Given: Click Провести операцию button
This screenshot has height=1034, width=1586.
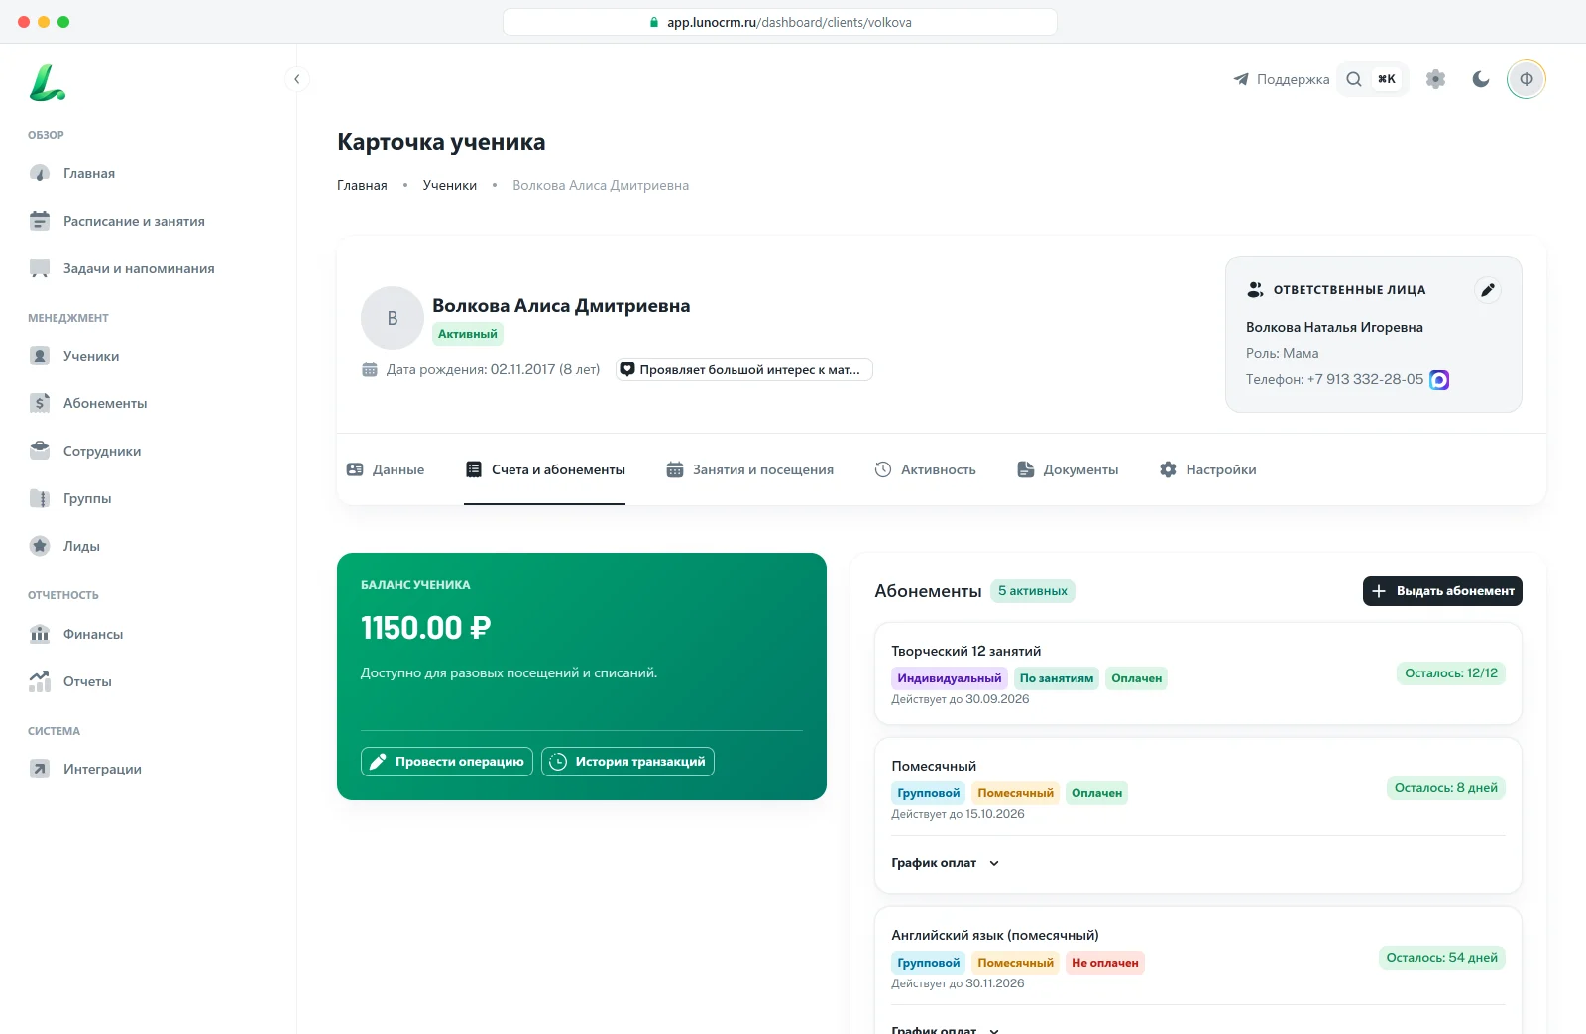Looking at the screenshot, I should point(447,762).
